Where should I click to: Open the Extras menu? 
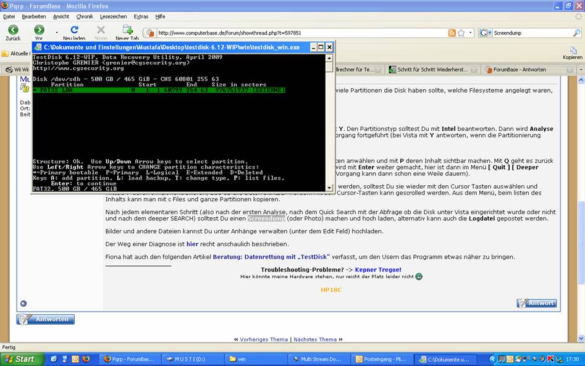(141, 17)
